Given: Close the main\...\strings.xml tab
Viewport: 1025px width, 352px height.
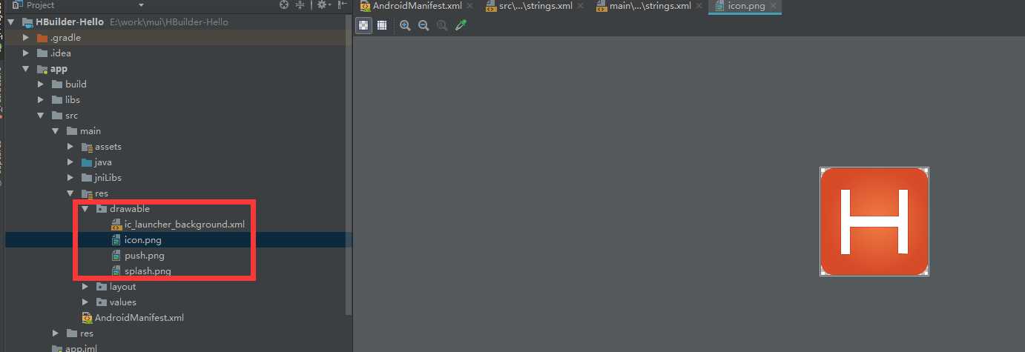Looking at the screenshot, I should [697, 6].
